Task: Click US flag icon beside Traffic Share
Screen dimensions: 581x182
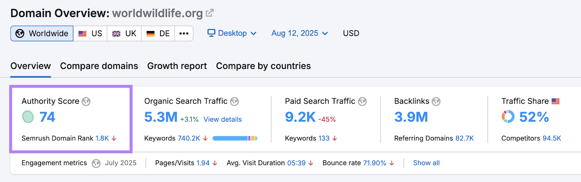Action: [x=556, y=102]
